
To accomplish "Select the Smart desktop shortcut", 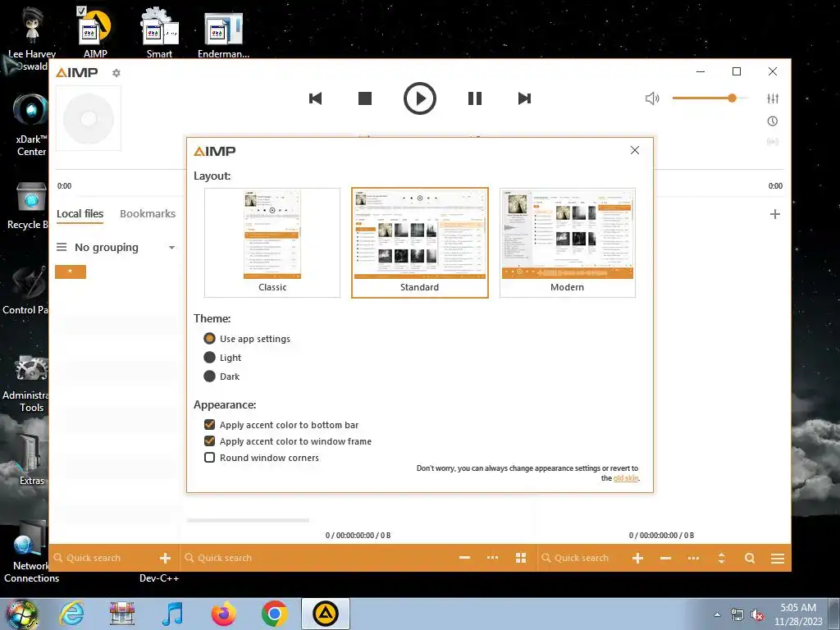I will click(159, 32).
